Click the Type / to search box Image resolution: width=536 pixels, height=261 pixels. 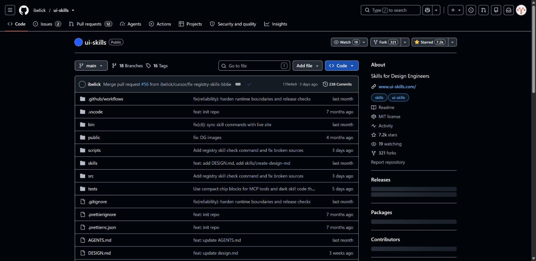391,10
